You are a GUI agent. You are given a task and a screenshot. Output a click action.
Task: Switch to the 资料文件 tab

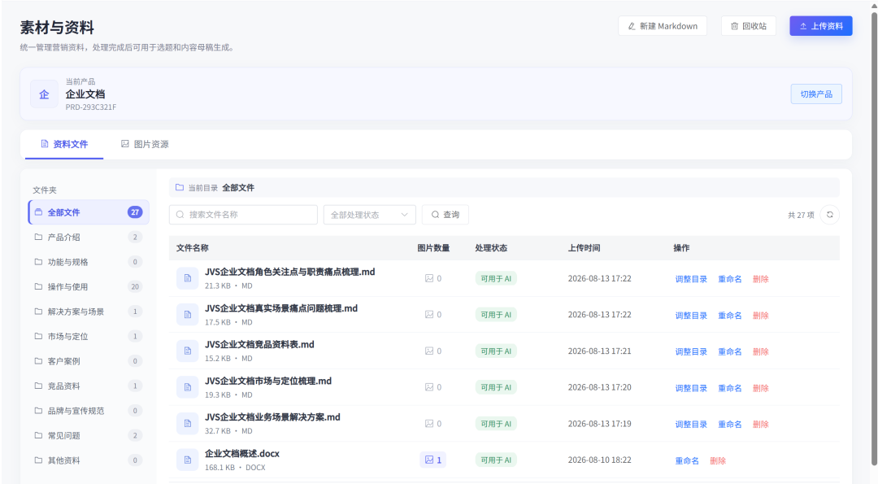(64, 144)
